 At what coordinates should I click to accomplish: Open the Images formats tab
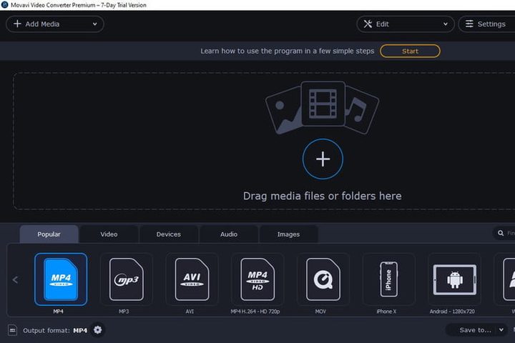(288, 234)
